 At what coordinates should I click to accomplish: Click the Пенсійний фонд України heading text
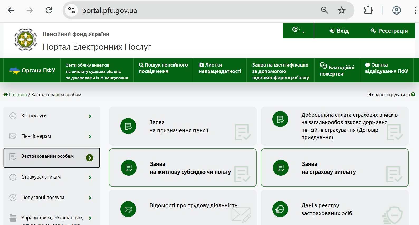coord(76,34)
